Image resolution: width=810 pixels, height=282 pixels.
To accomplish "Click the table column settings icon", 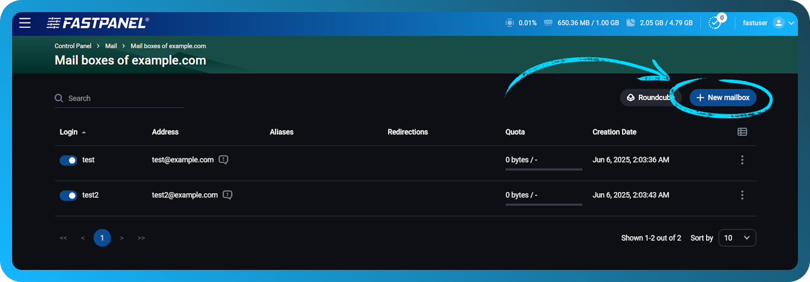I will pyautogui.click(x=742, y=132).
